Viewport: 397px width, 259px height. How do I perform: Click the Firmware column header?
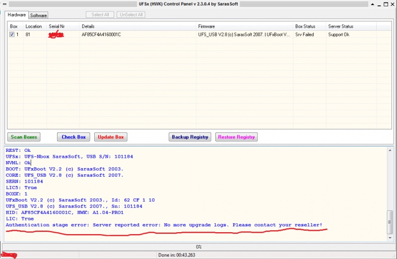coord(207,26)
